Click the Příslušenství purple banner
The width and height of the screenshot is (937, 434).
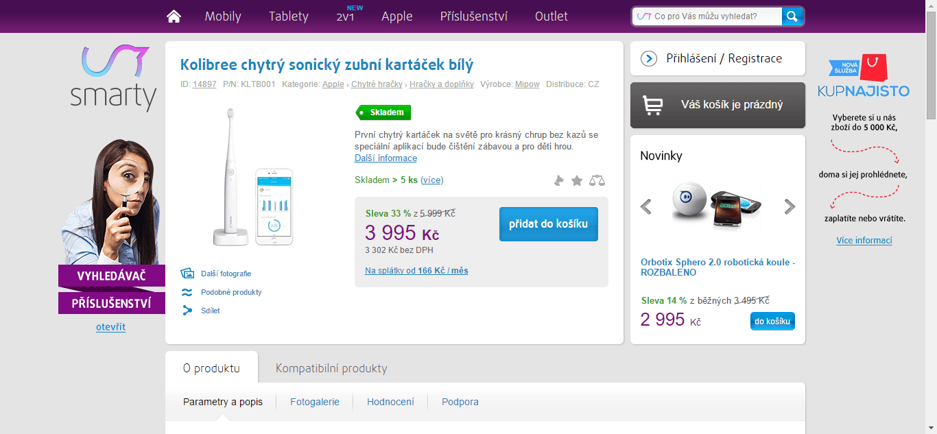[112, 303]
